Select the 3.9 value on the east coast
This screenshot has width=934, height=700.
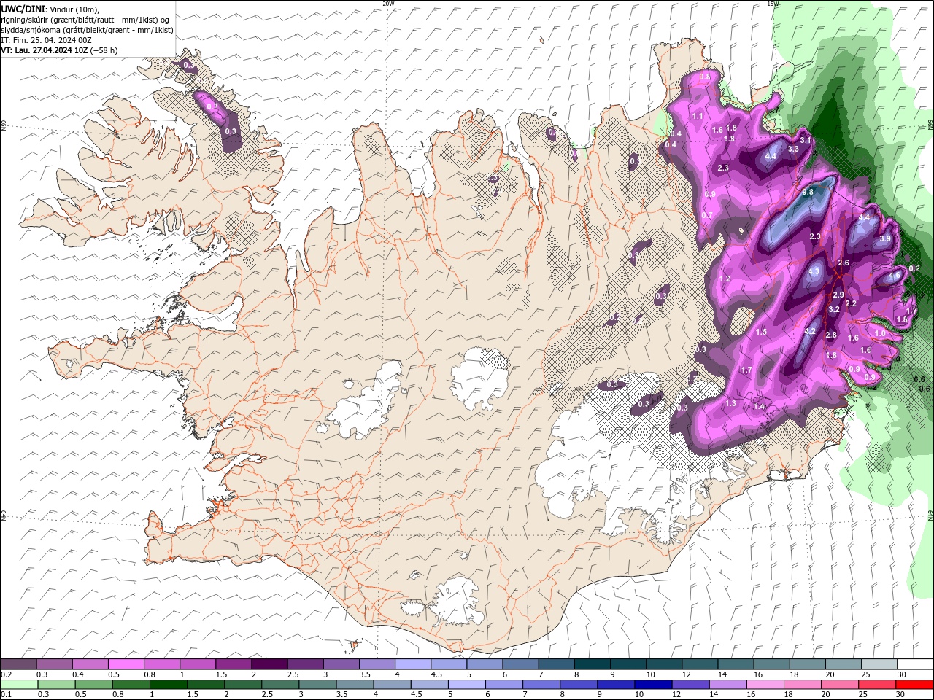point(886,238)
